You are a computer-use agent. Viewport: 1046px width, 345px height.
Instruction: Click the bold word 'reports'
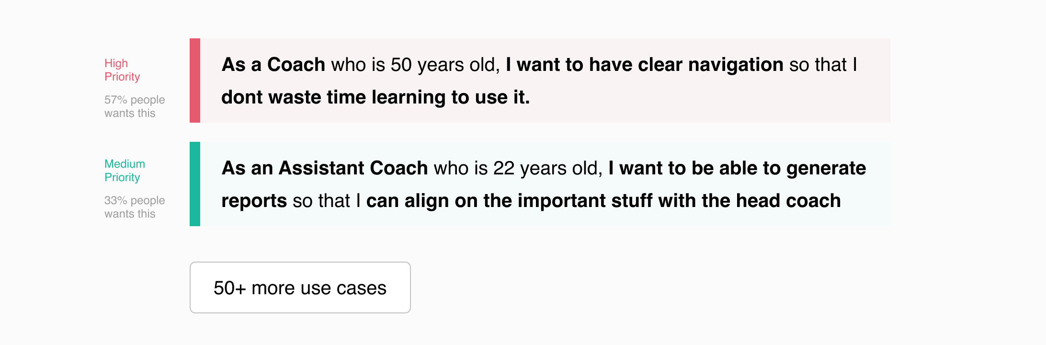click(254, 201)
